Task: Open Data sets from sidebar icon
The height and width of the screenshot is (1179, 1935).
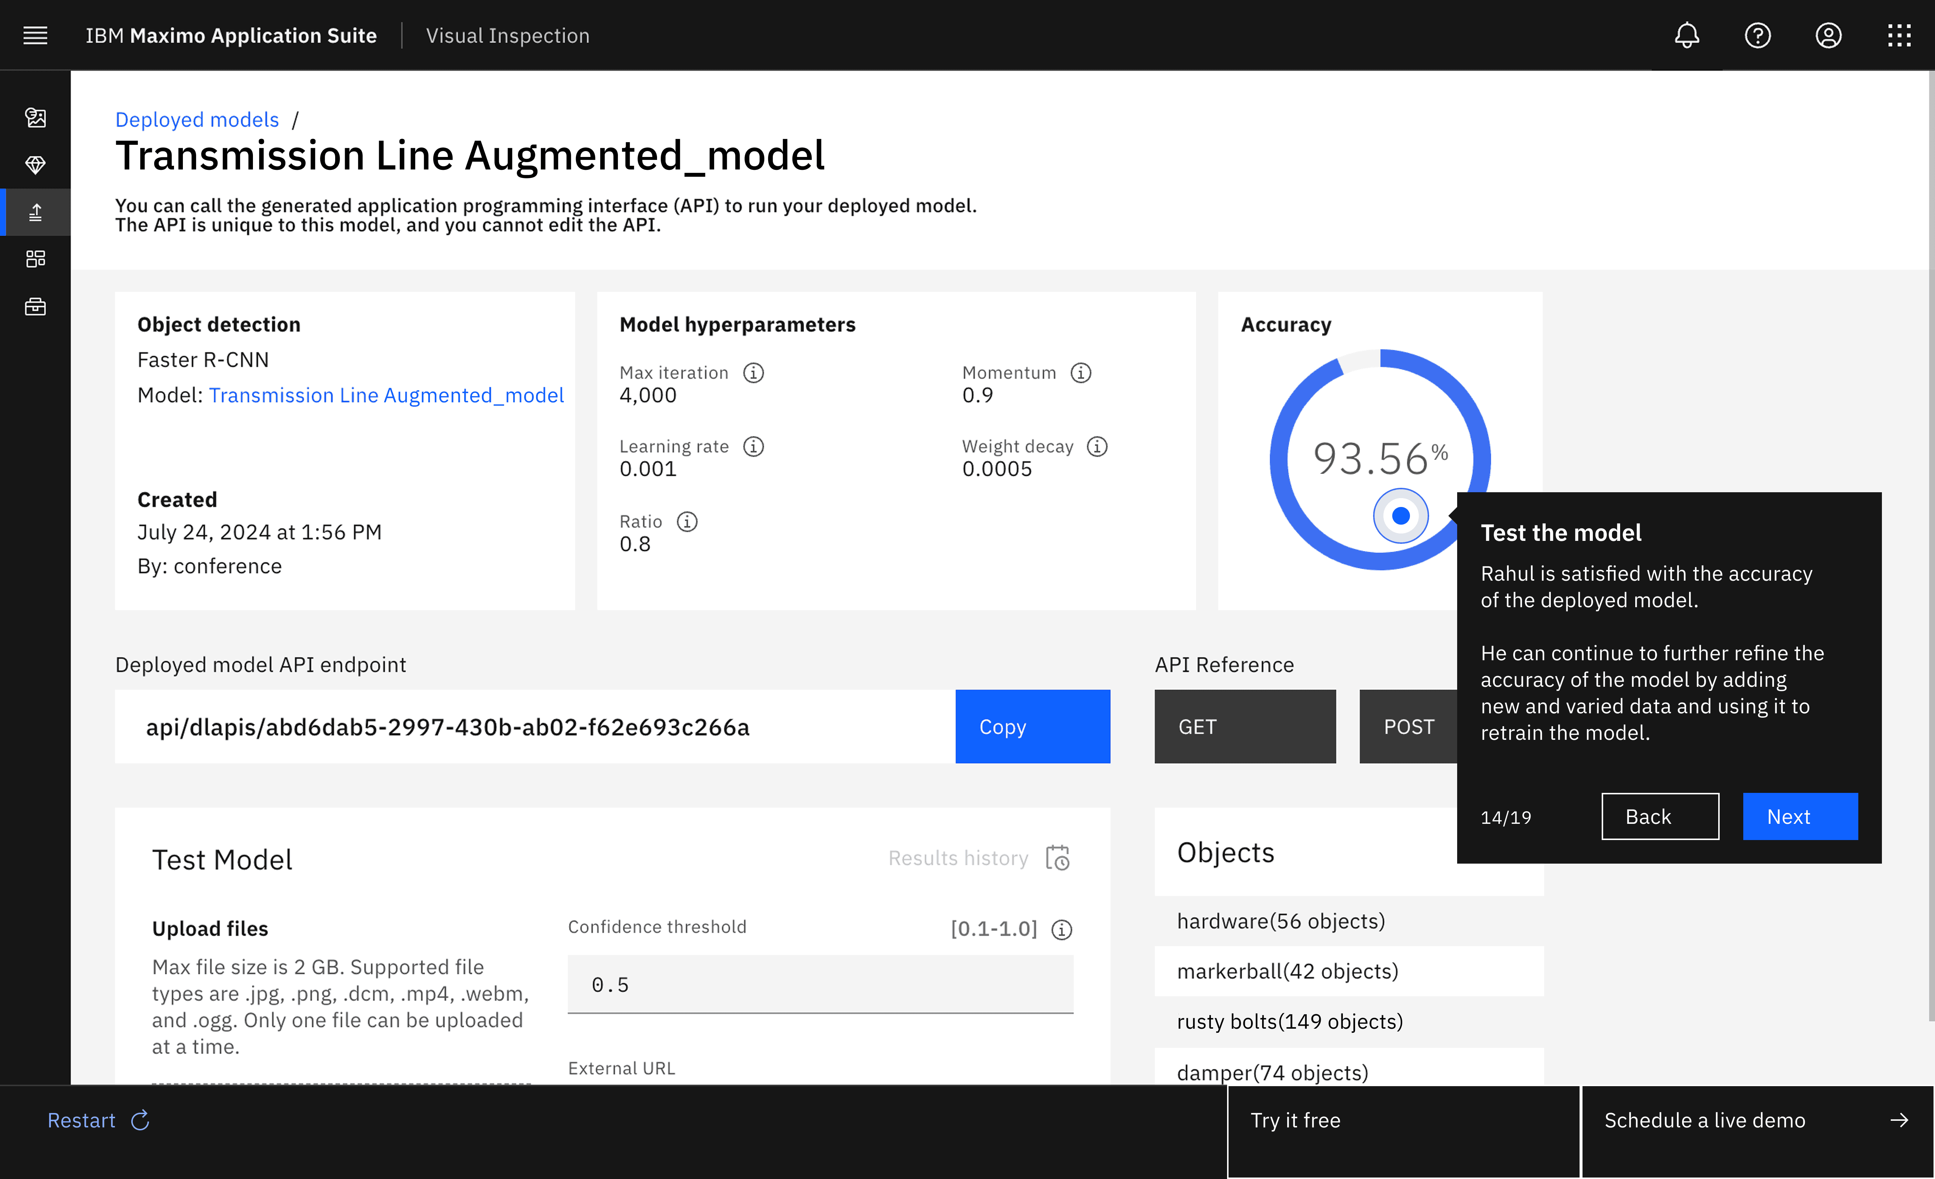Action: click(35, 118)
